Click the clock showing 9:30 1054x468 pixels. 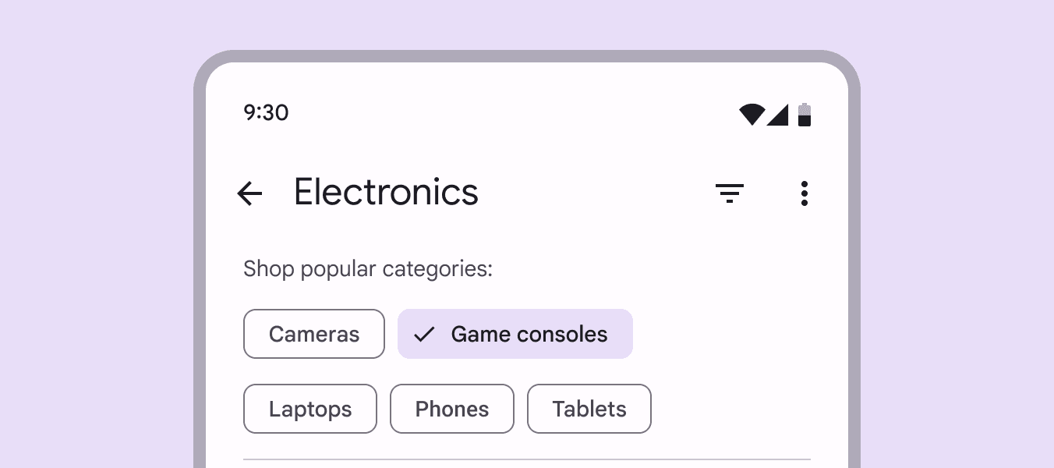pyautogui.click(x=266, y=113)
